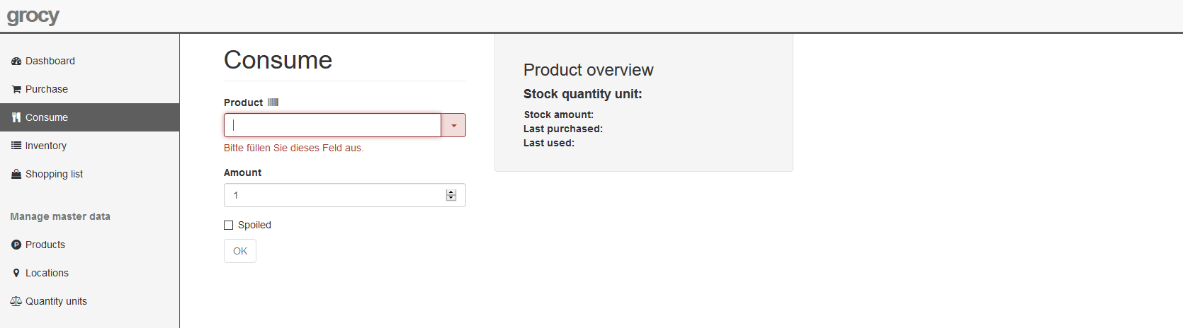Go to Shopping list page
1183x328 pixels.
pyautogui.click(x=54, y=174)
